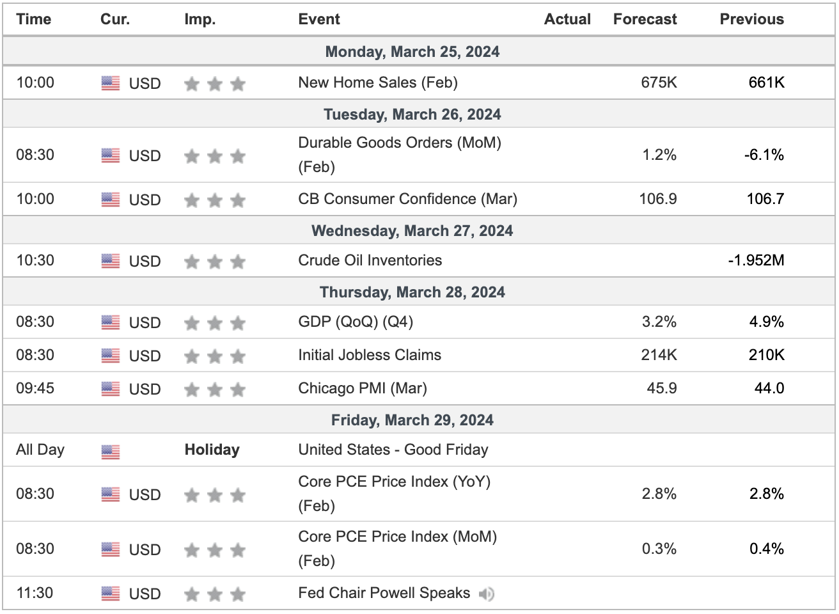Click the US flag in Core PCE (MoM) row

(x=111, y=549)
